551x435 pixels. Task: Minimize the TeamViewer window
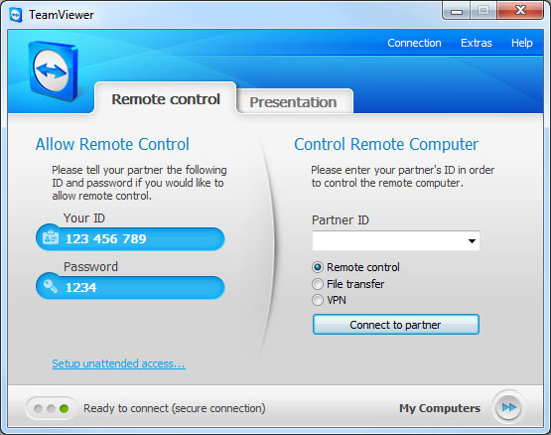pos(457,11)
